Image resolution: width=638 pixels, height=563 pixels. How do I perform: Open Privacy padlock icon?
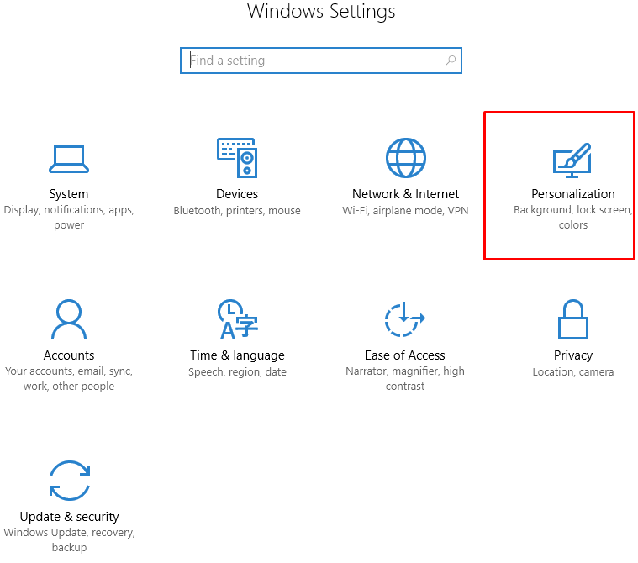(x=573, y=319)
